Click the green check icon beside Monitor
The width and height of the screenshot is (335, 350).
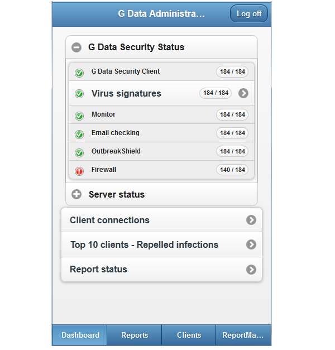pyautogui.click(x=79, y=116)
